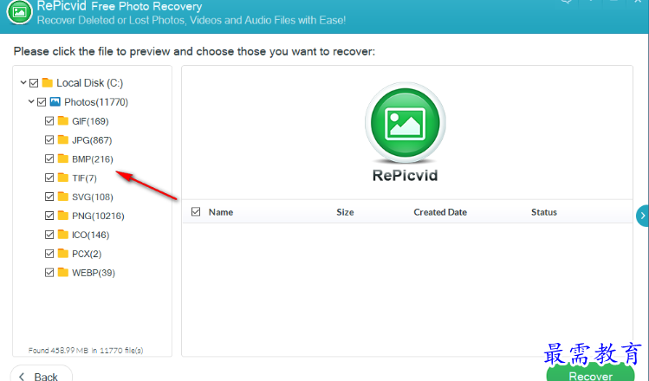Open the PCX(2) label
The height and width of the screenshot is (381, 649).
click(x=87, y=254)
